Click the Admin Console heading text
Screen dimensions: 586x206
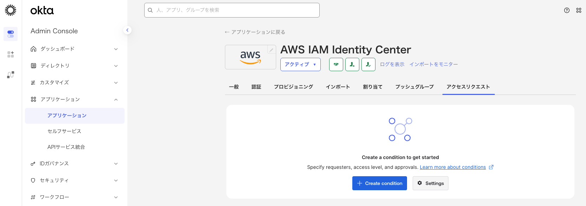[x=54, y=31]
